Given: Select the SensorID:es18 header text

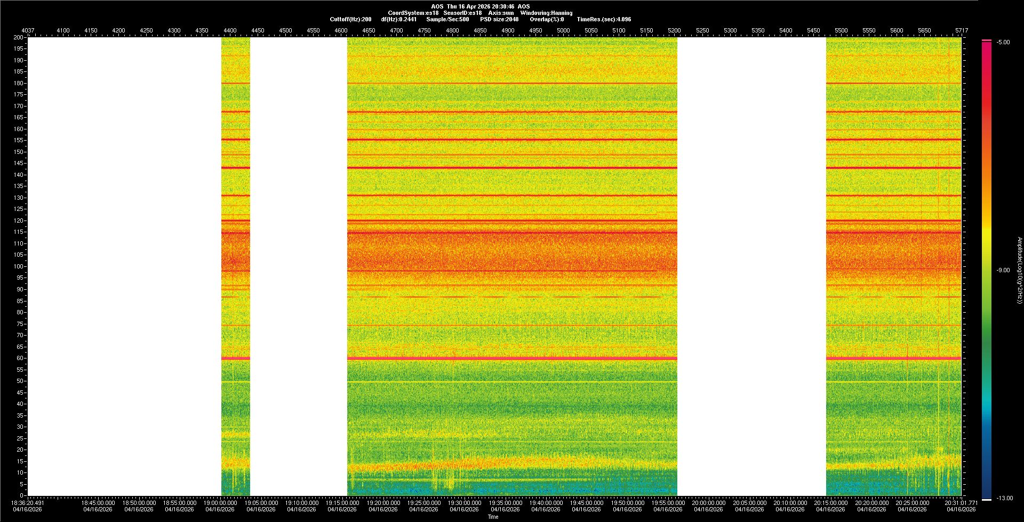Looking at the screenshot, I should pyautogui.click(x=462, y=13).
